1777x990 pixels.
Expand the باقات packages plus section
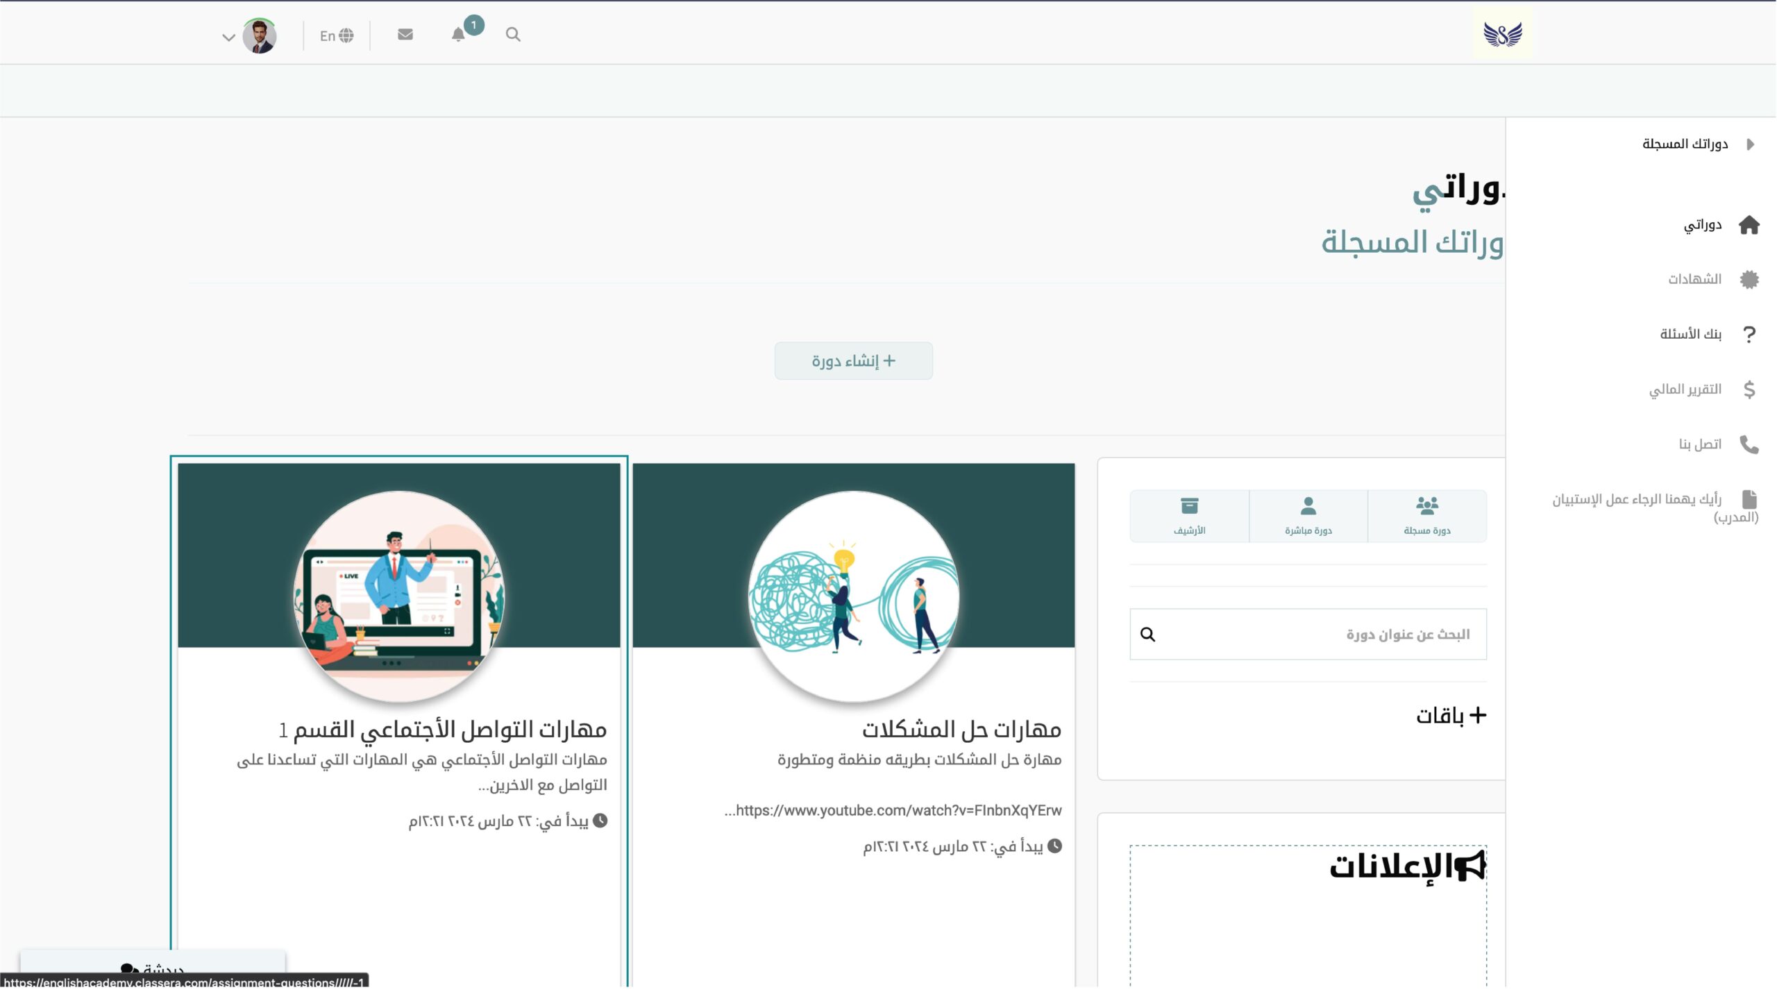[x=1478, y=715]
